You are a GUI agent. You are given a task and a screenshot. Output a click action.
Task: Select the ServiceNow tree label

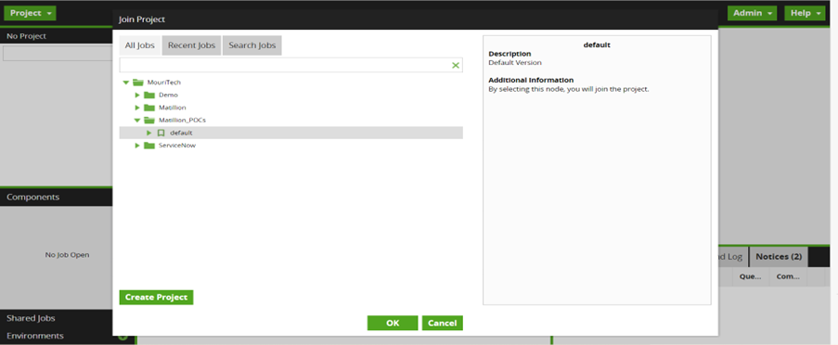pos(177,146)
